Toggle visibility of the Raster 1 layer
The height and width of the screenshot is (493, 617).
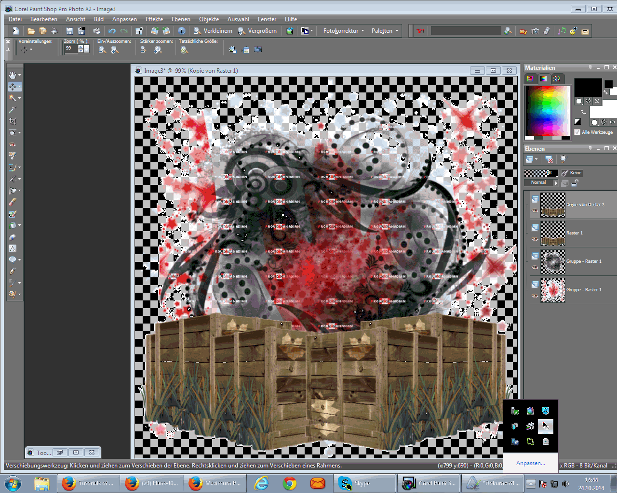point(535,239)
